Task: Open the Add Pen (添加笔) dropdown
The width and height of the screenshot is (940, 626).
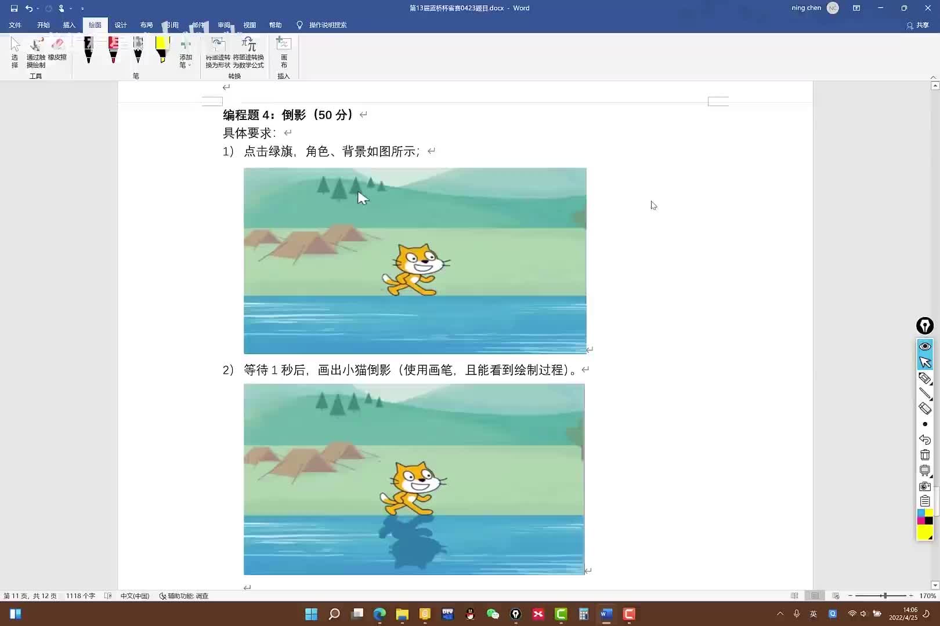Action: (x=186, y=53)
